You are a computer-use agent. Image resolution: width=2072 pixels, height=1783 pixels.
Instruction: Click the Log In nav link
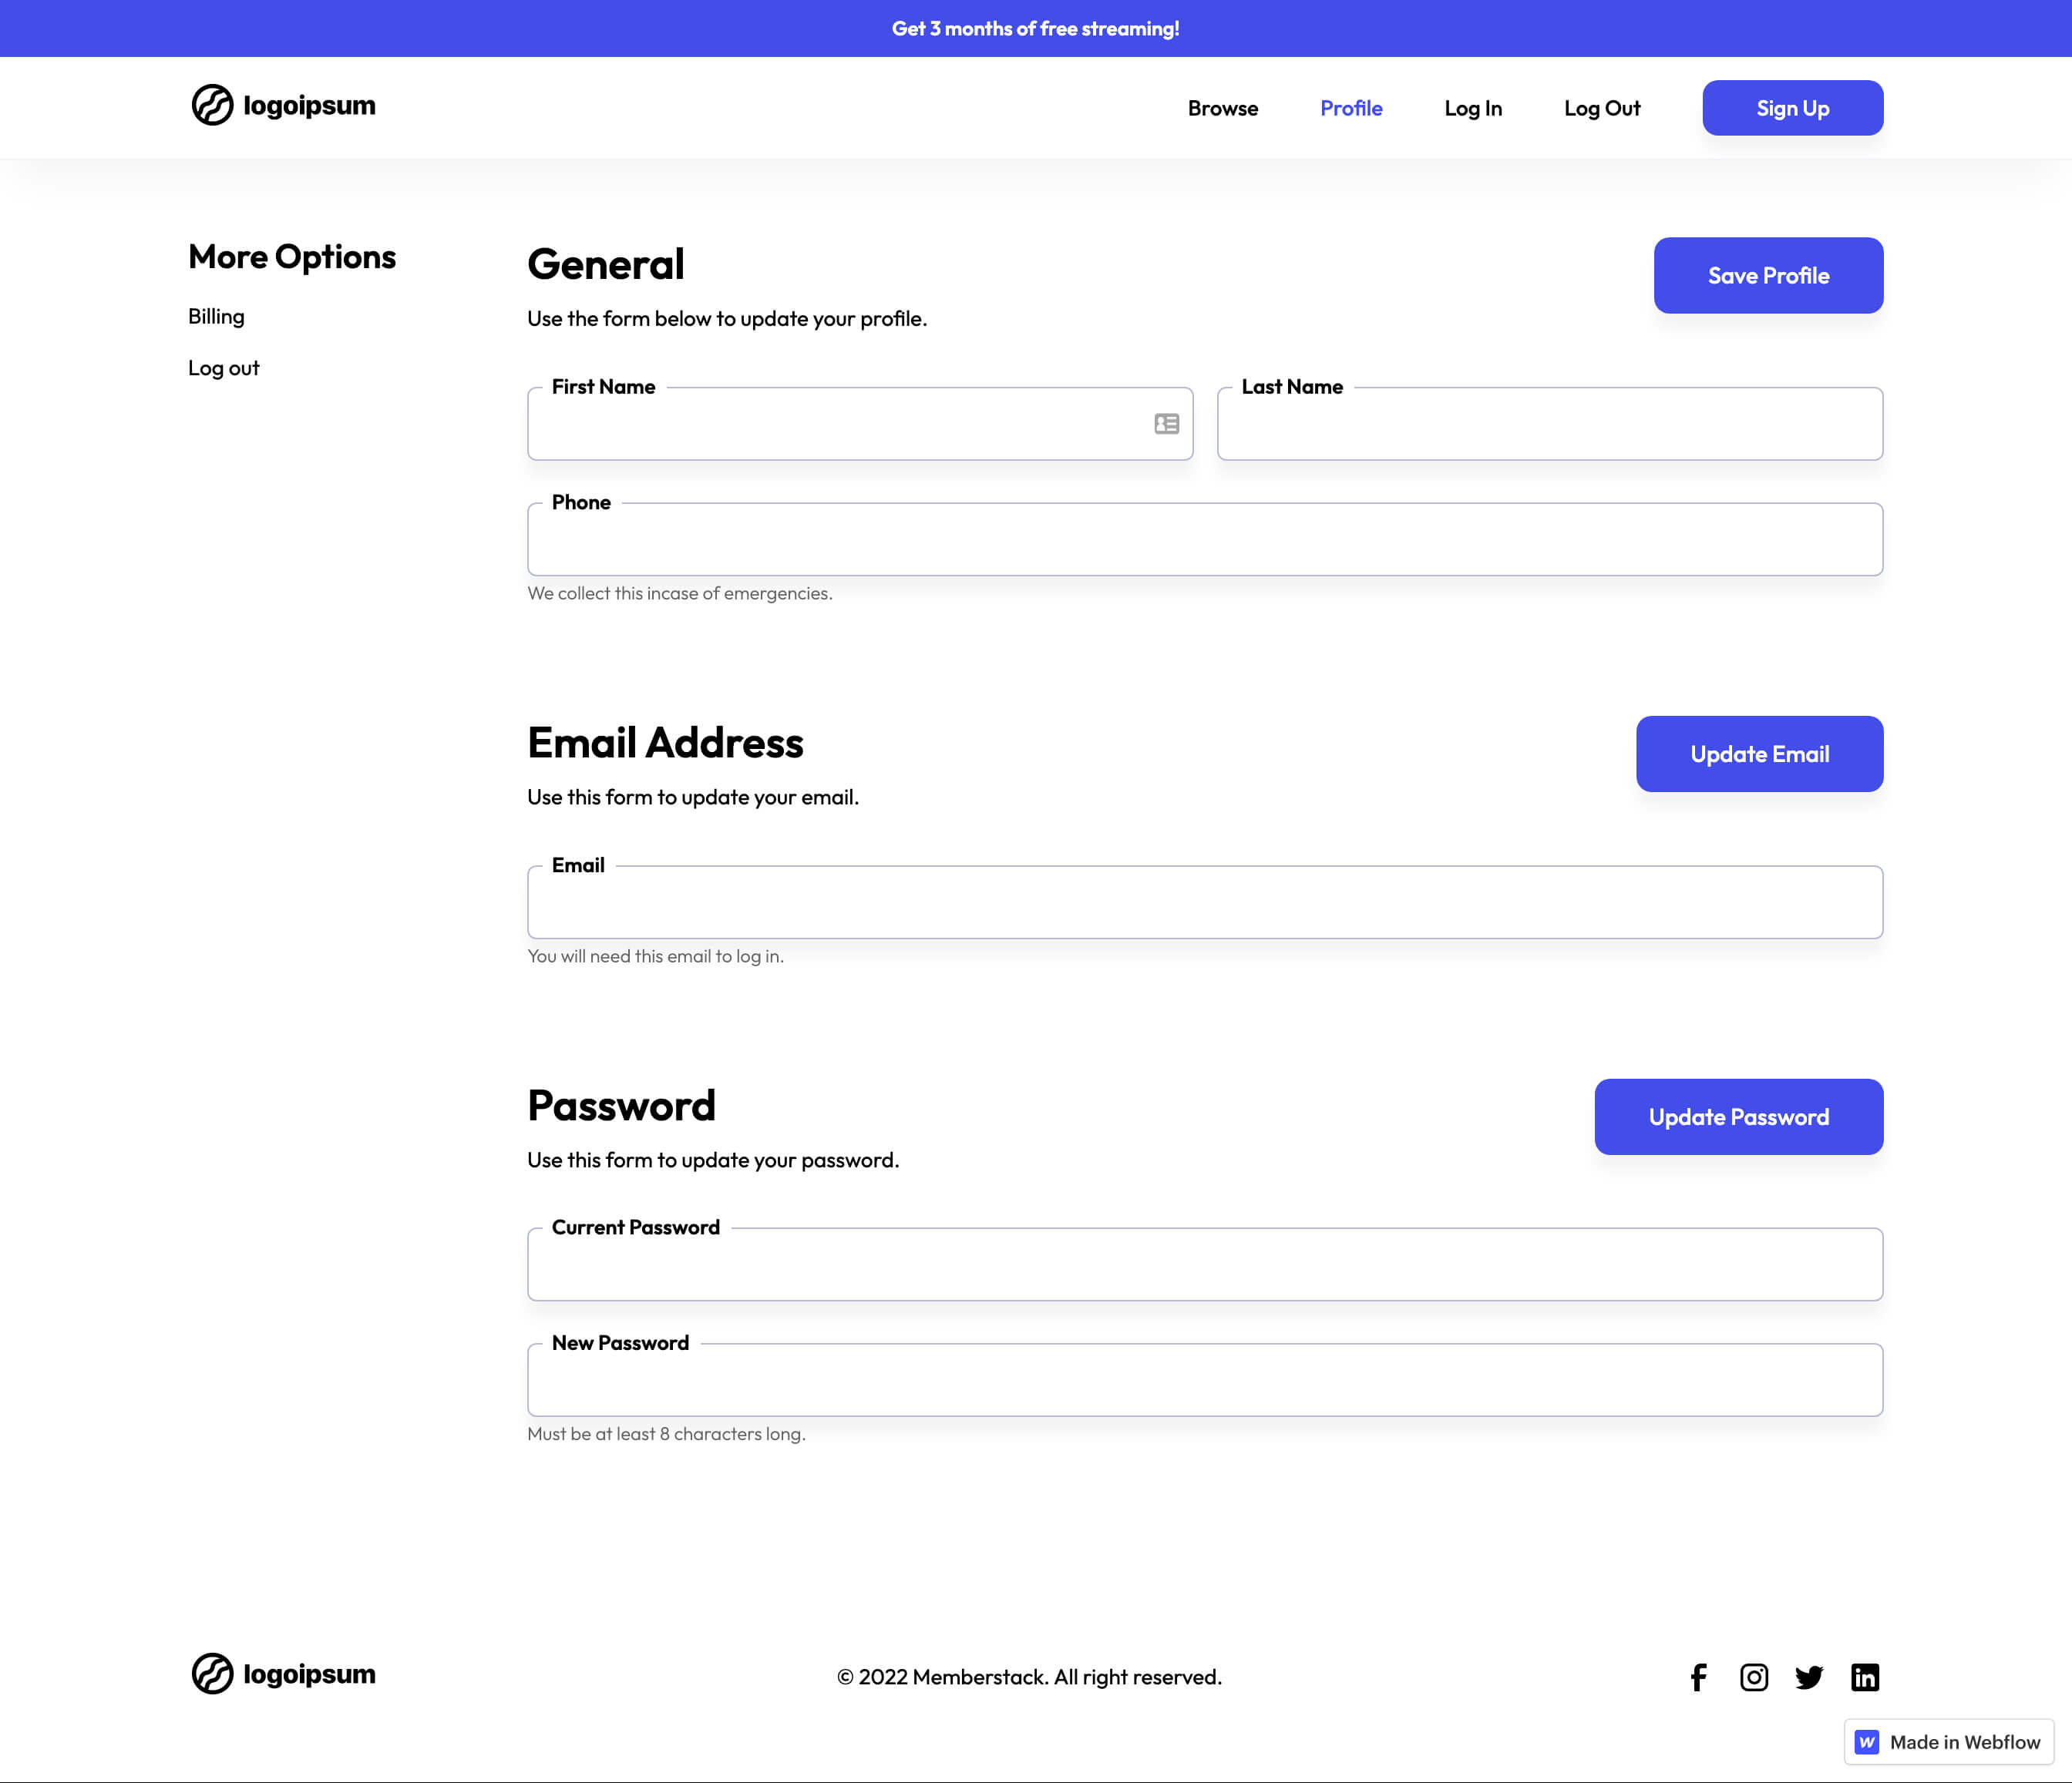tap(1473, 107)
